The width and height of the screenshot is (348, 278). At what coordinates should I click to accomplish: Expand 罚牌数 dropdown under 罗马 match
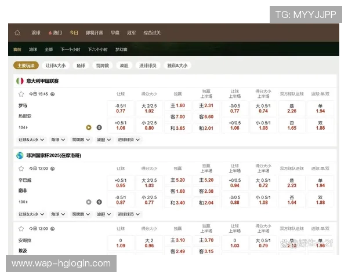[81, 140]
